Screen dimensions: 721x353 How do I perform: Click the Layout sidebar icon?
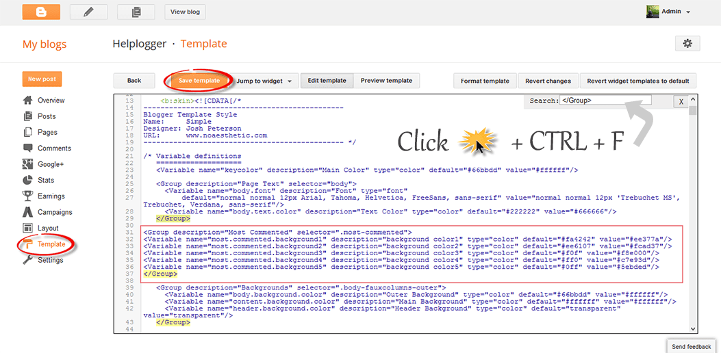click(28, 228)
